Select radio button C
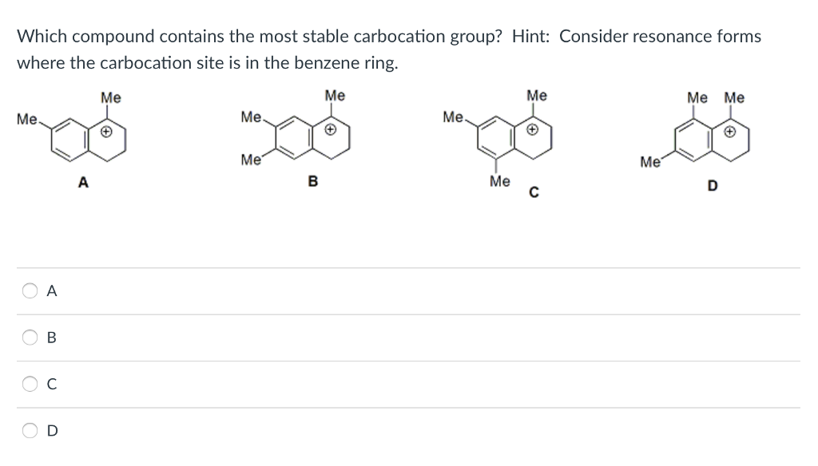This screenshot has height=466, width=818. click(28, 385)
